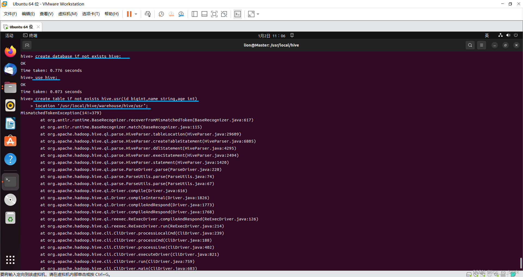This screenshot has height=277, width=523.
Task: Revert to previous snapshot icon
Action: click(171, 14)
